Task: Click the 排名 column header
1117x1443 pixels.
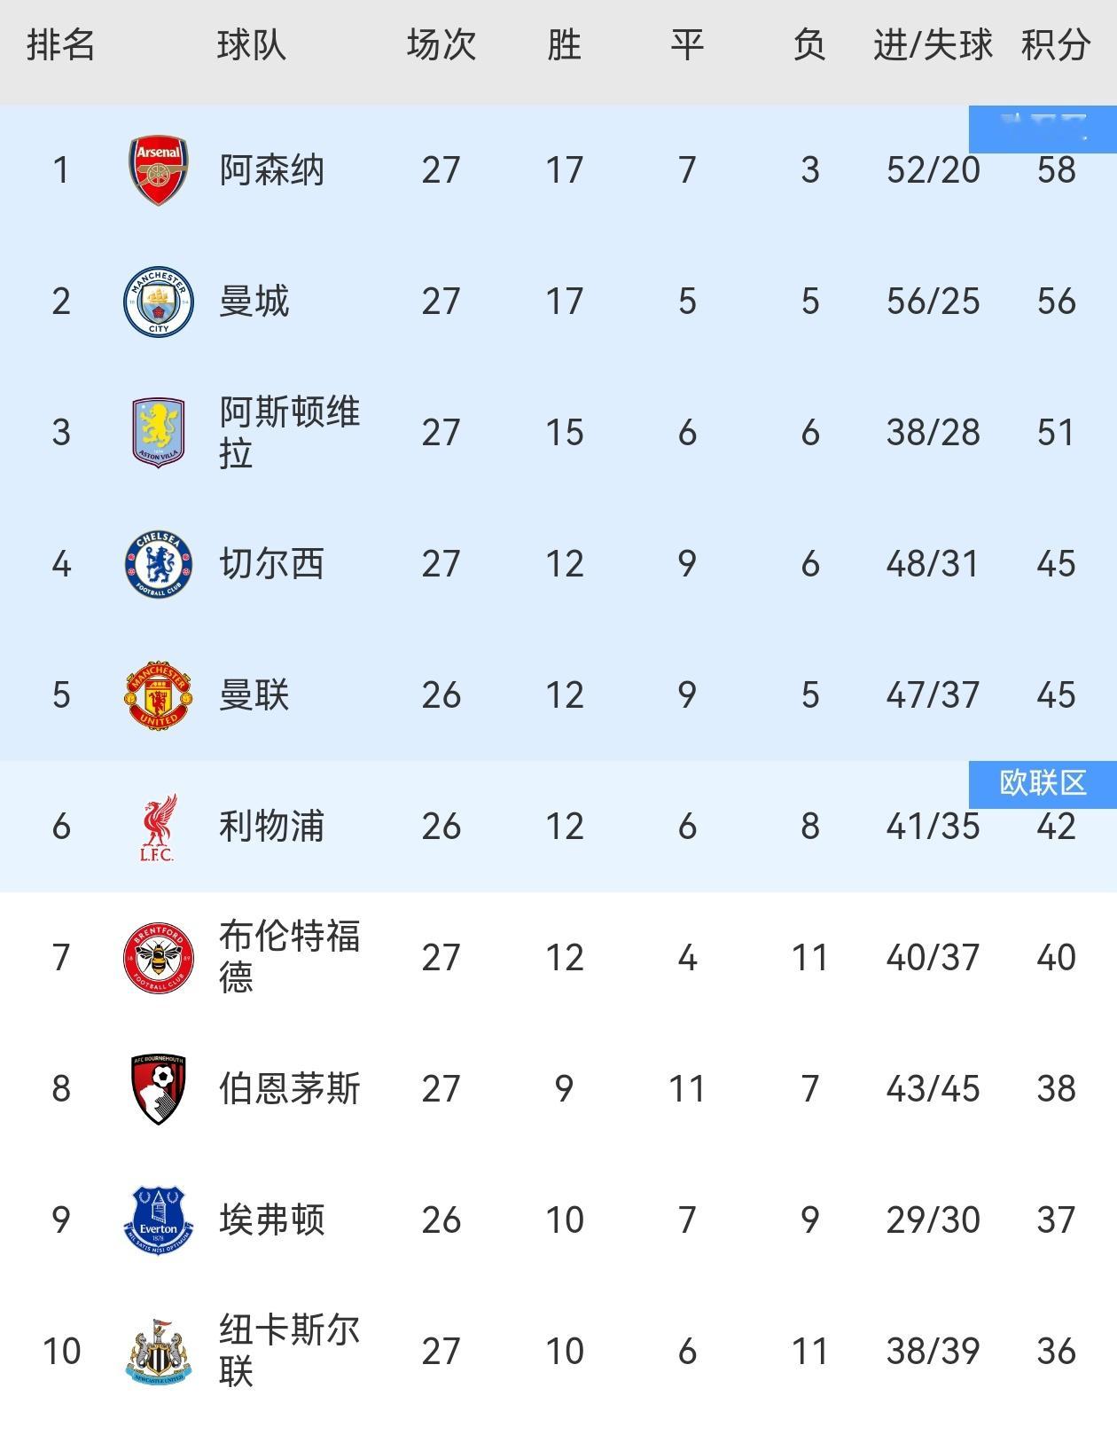Action: point(60,45)
